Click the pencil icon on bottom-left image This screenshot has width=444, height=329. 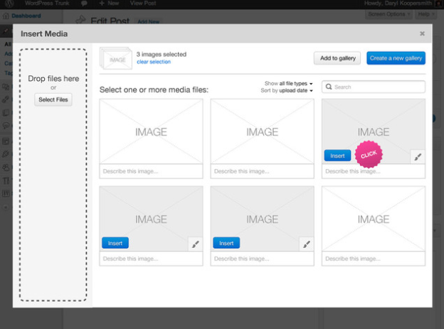click(x=195, y=244)
